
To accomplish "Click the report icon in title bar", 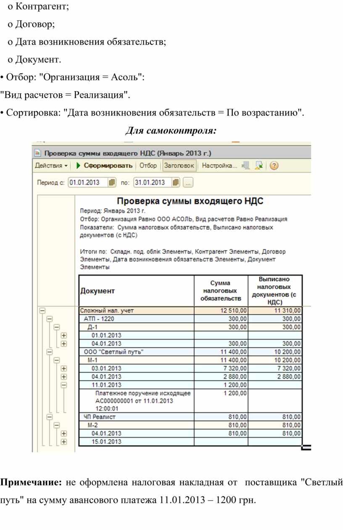I will click(38, 153).
